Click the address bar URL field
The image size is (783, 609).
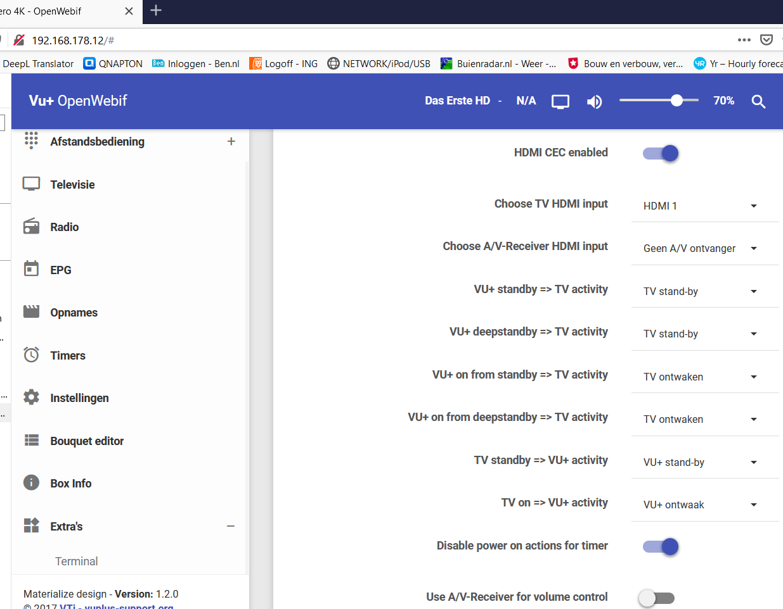click(x=380, y=40)
